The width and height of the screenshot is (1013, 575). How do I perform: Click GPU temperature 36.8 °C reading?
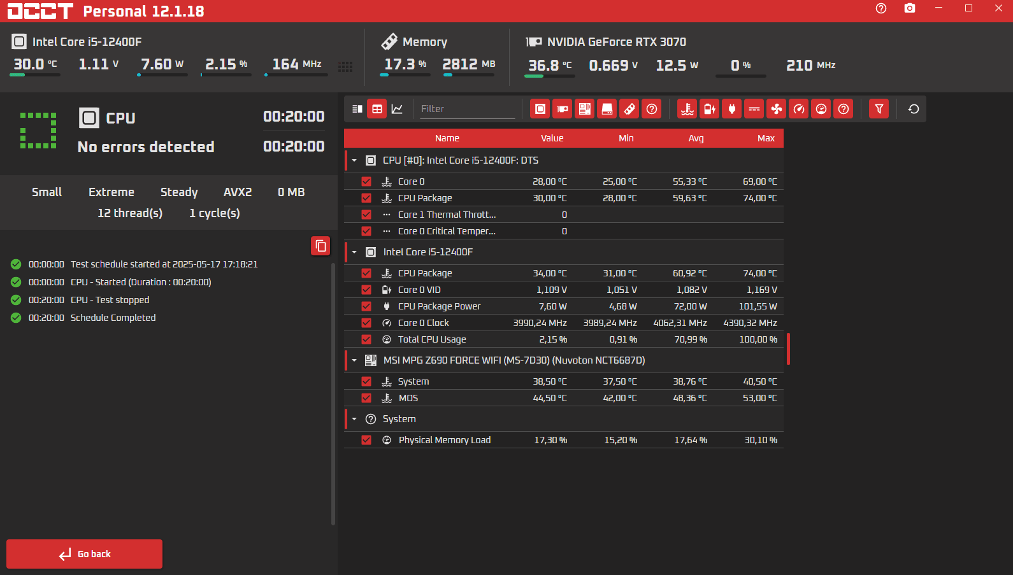550,65
